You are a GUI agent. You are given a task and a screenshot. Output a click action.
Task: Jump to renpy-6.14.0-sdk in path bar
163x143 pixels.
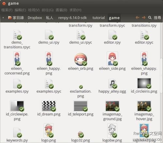[x=72, y=18]
